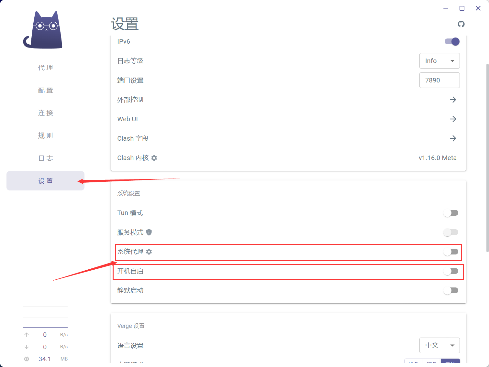489x367 pixels.
Task: Enable the 开机自启 switch
Action: pyautogui.click(x=451, y=271)
